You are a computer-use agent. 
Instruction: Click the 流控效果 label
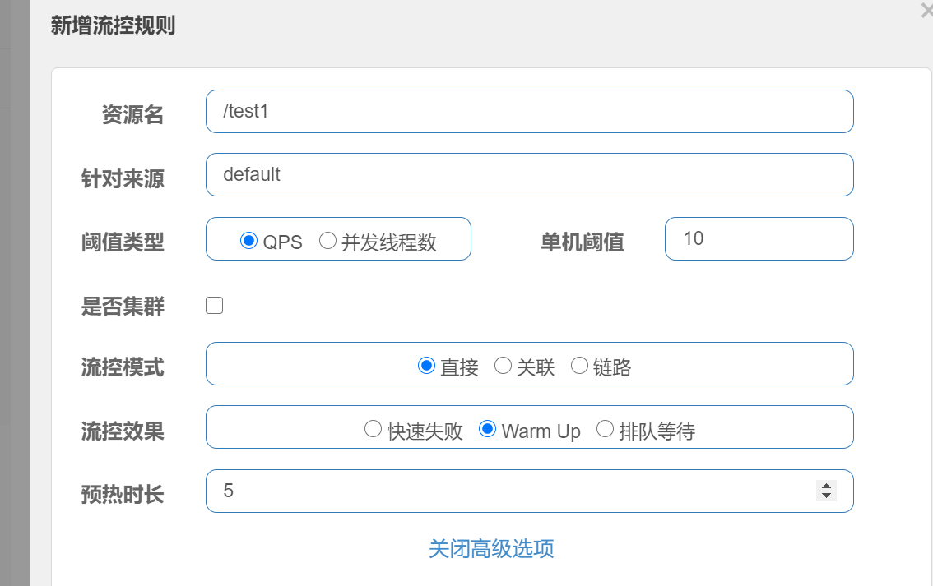(123, 431)
